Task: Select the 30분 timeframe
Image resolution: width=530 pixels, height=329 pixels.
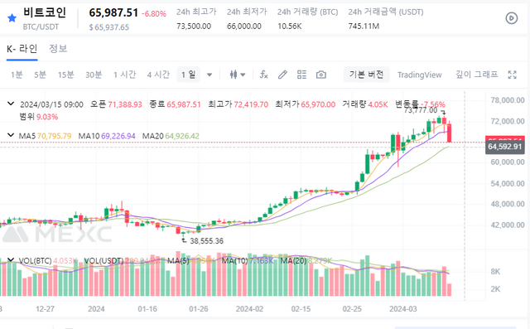Action: tap(94, 75)
